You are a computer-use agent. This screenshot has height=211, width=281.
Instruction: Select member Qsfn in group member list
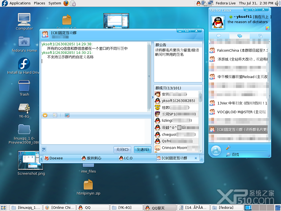(x=177, y=141)
